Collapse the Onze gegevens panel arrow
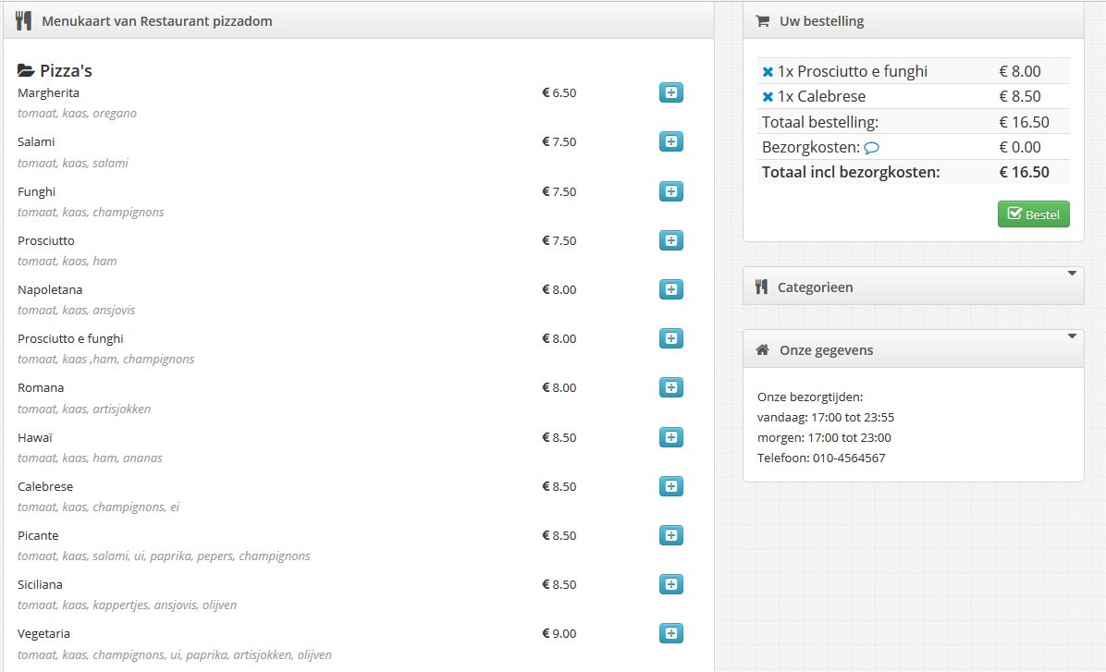Screen dimensions: 1106x672 (1072, 336)
